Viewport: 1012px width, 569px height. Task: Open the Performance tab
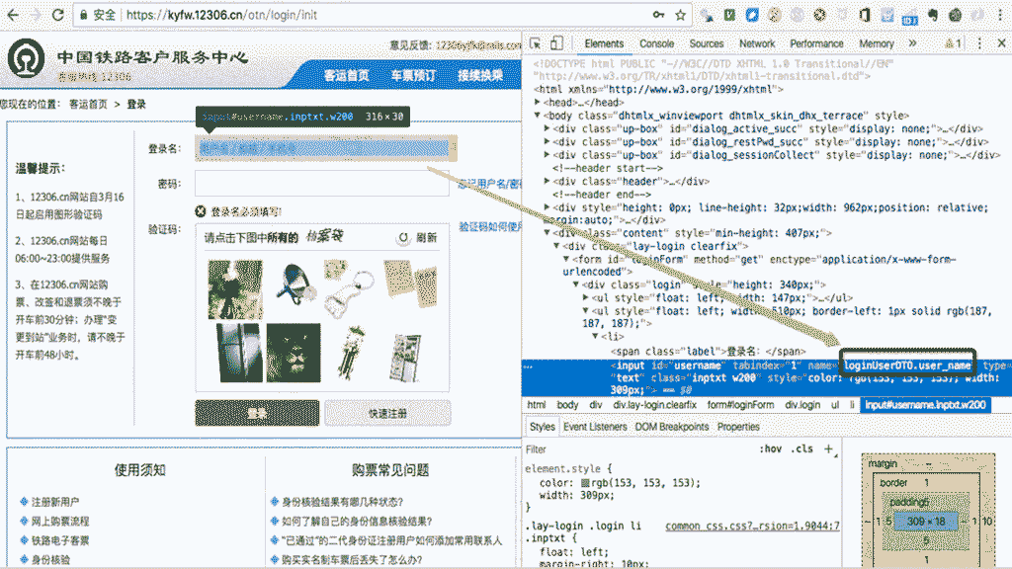click(816, 43)
